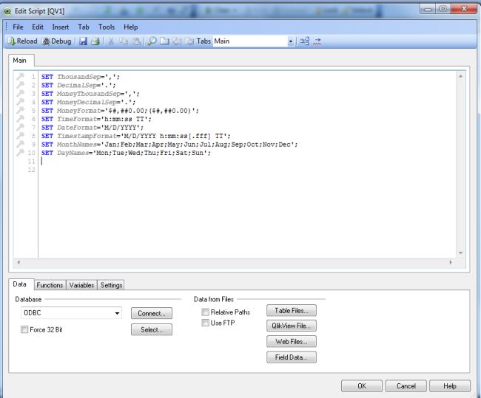Click the Reload toolbar button
The image size is (481, 398).
22,41
